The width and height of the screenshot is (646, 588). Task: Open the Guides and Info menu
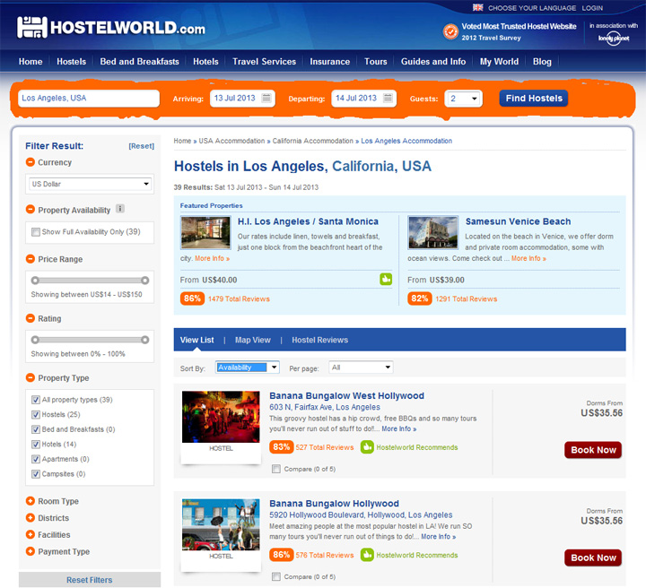click(433, 61)
